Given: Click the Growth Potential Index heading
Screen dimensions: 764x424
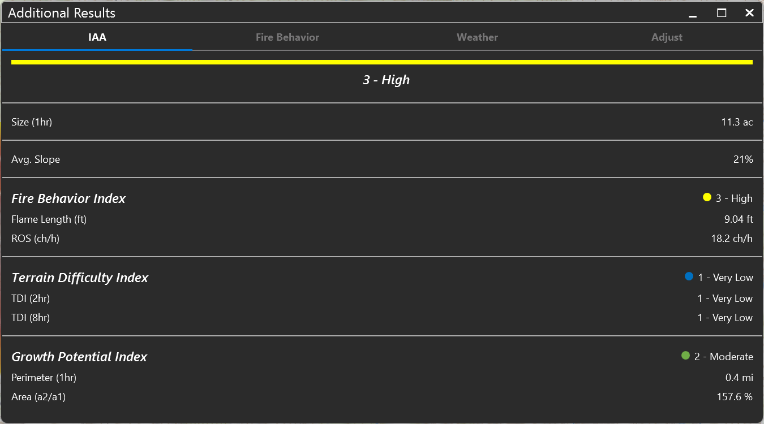Looking at the screenshot, I should 79,357.
